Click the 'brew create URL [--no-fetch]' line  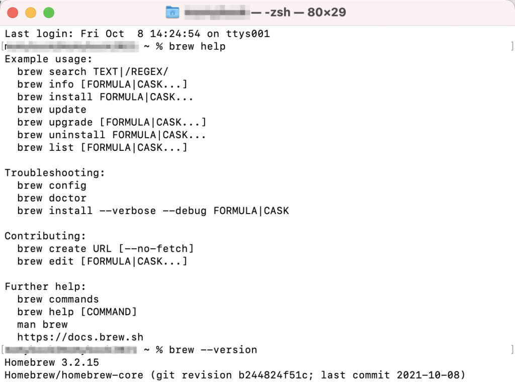106,249
